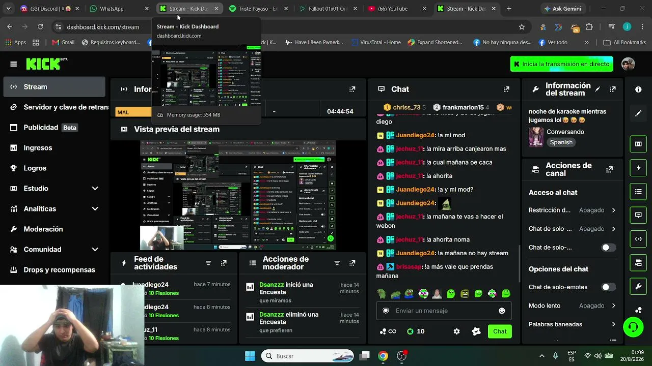Open the profile avatar at top right
Screen dimensions: 652x366
tap(628, 64)
